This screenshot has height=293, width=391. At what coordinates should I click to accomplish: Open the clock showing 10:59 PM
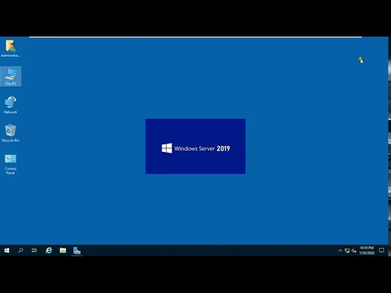tap(367, 250)
